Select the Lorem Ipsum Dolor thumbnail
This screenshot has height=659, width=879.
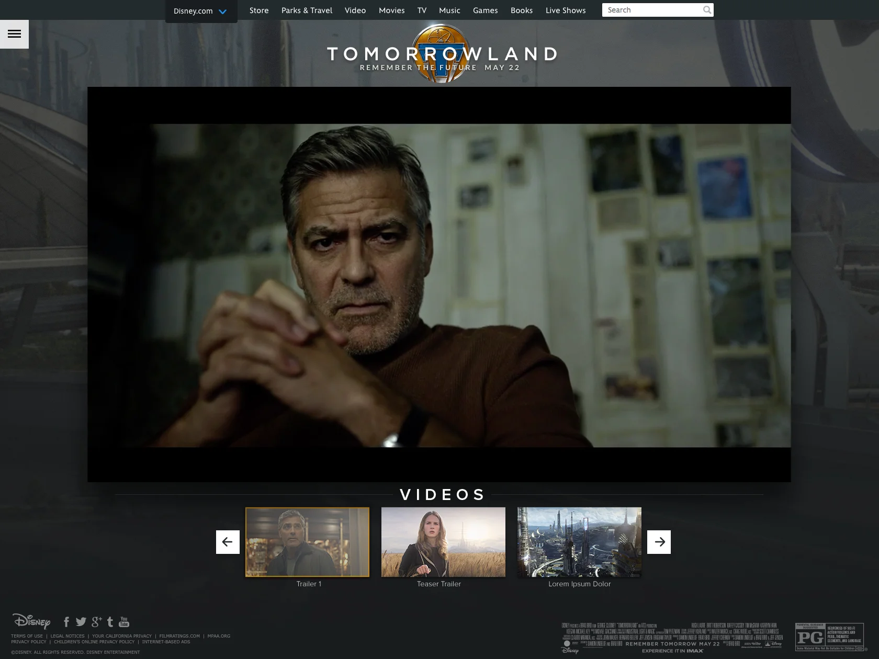579,542
